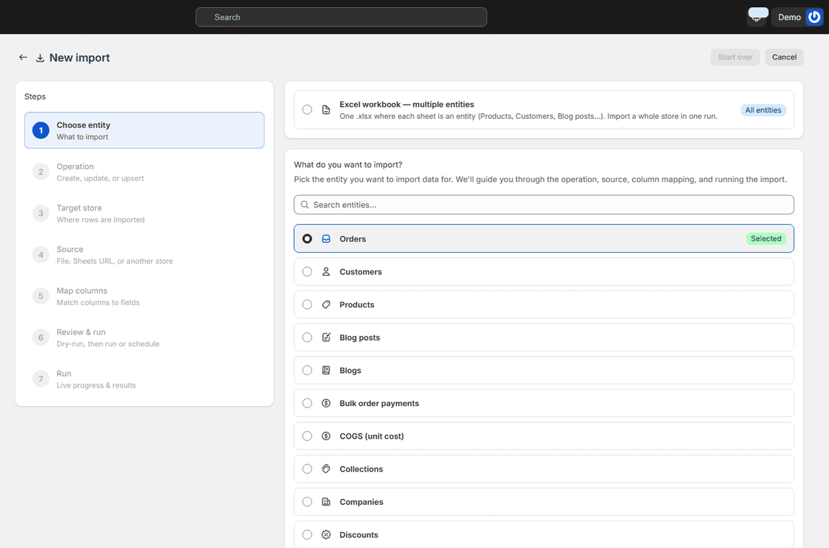Select the Bulk order payments radio button
The image size is (829, 548).
307,403
